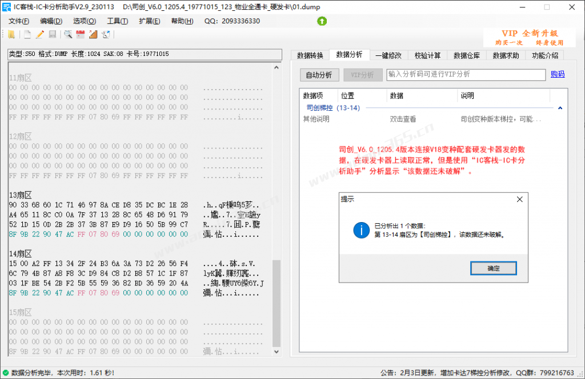Click the open folder toolbar icon

[x=11, y=35]
